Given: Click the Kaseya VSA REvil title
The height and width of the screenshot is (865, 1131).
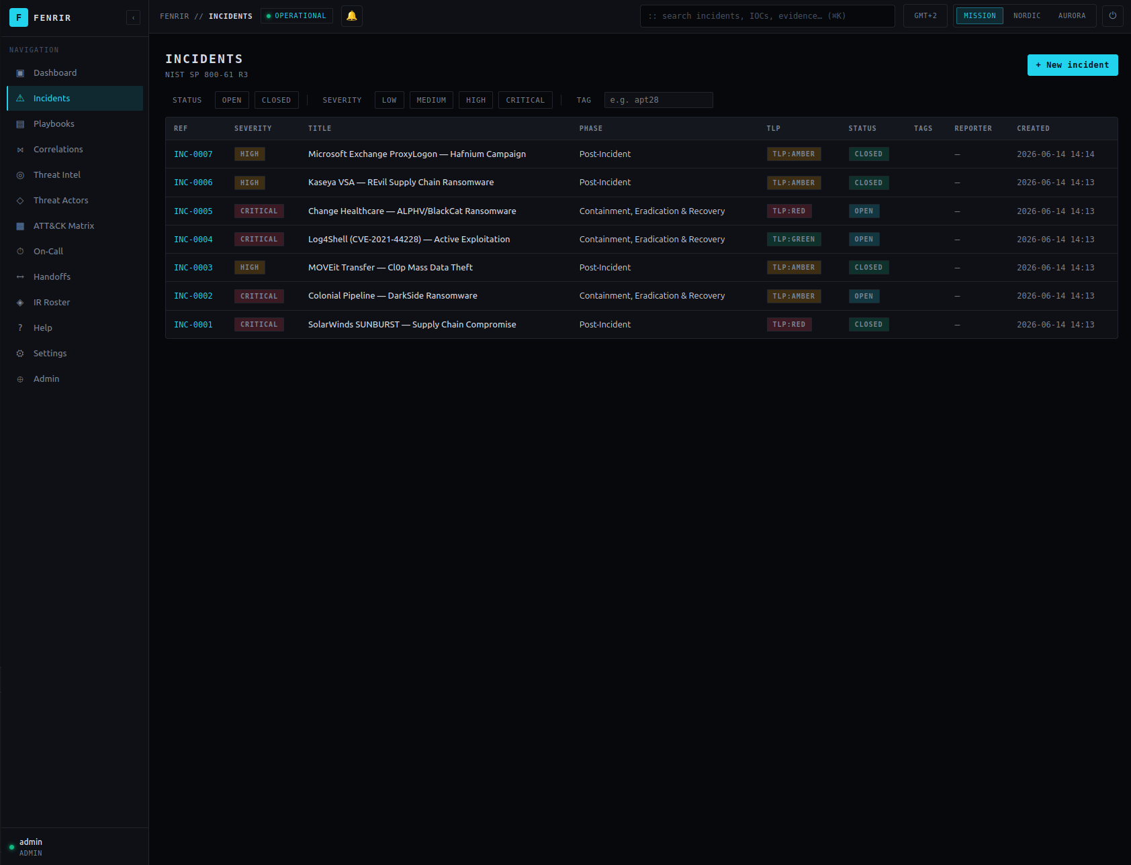Looking at the screenshot, I should pos(401,183).
